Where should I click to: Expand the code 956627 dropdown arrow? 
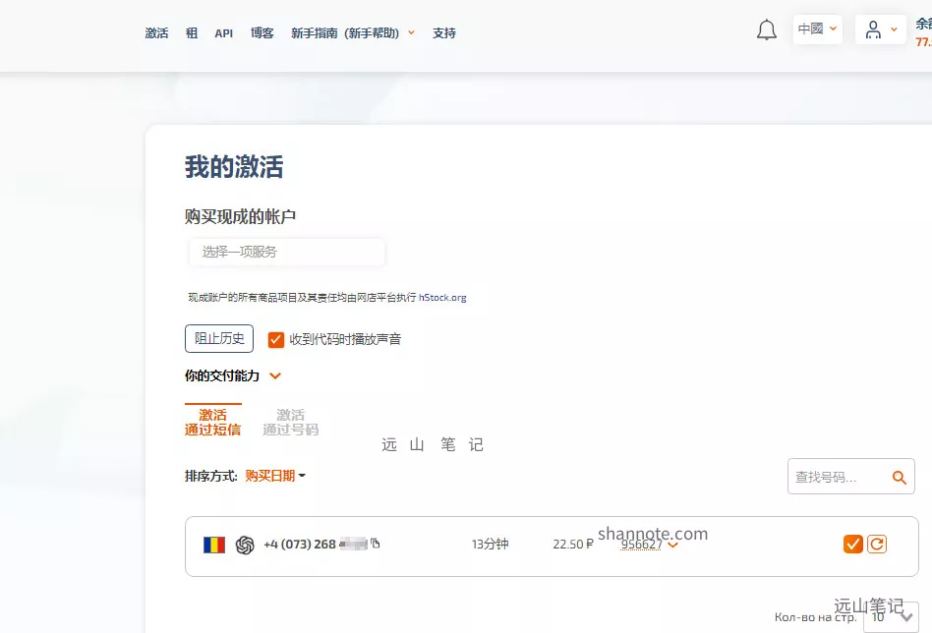click(673, 546)
